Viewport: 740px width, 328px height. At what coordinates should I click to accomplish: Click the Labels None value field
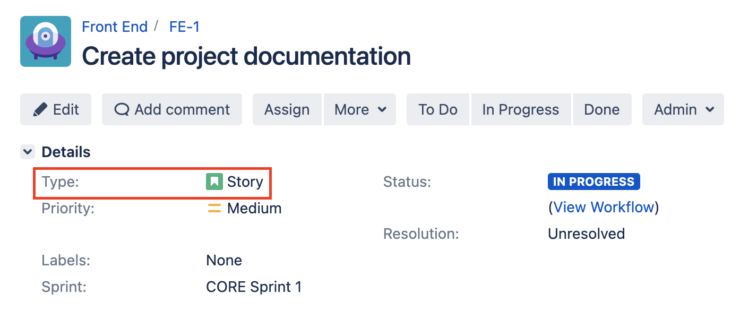[x=224, y=261]
